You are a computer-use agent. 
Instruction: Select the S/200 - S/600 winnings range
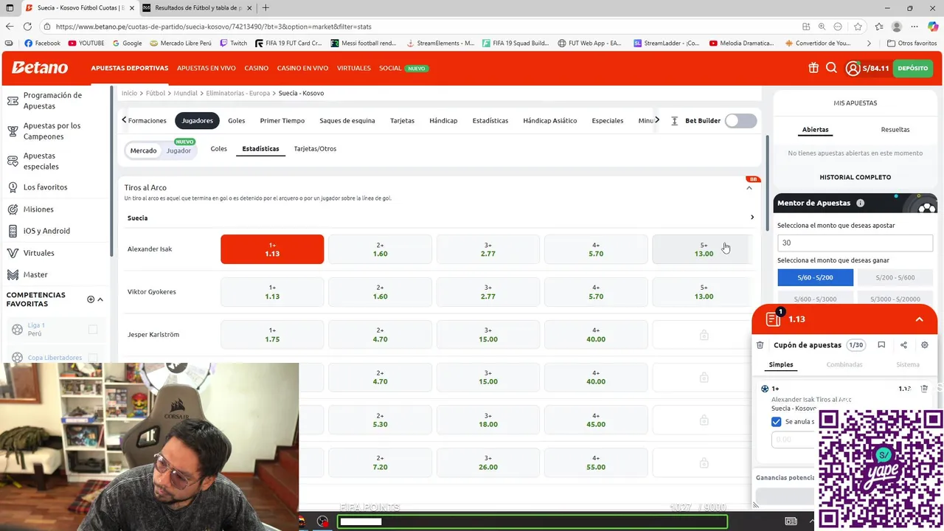(x=895, y=277)
